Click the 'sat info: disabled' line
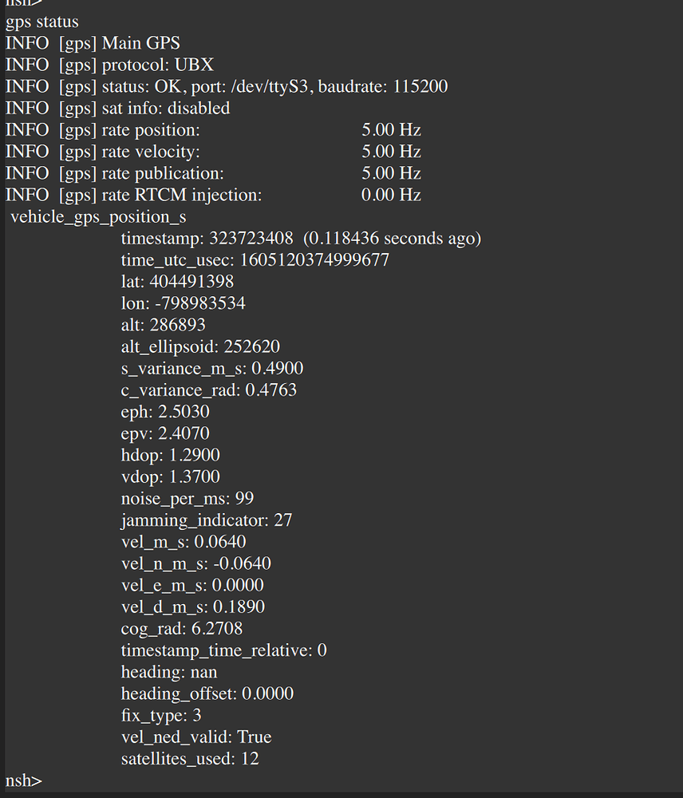Image resolution: width=683 pixels, height=798 pixels. tap(117, 109)
